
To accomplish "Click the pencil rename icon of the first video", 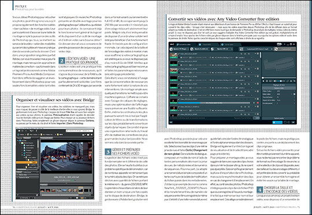I will coord(179,54).
